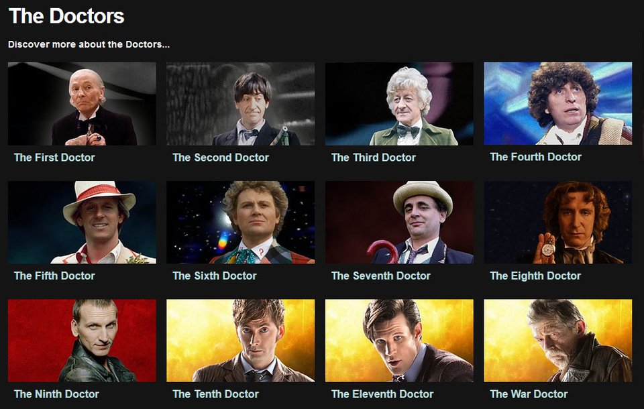Follow 'The Fourth Doctor' text link
This screenshot has height=409, width=644.
[535, 157]
